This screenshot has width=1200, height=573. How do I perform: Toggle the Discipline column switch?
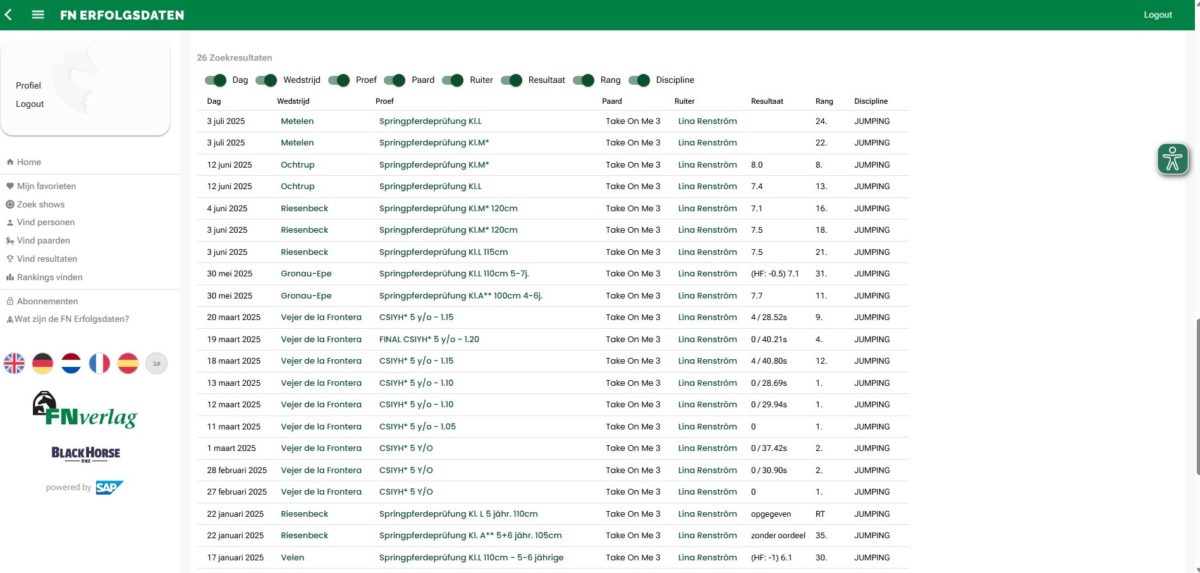[x=639, y=80]
